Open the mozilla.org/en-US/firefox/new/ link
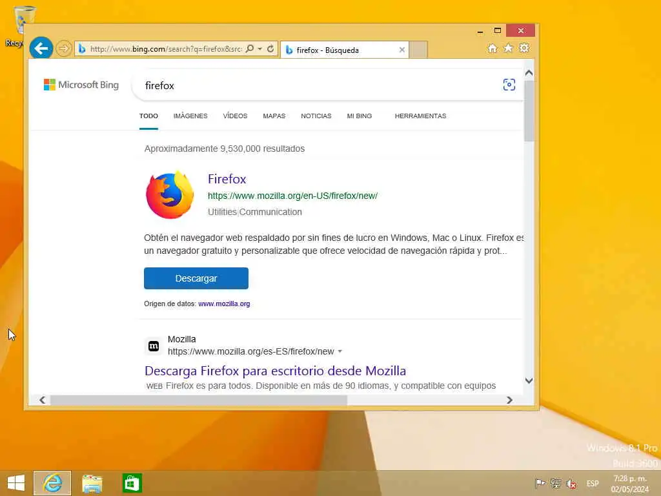Image resolution: width=661 pixels, height=496 pixels. [292, 196]
